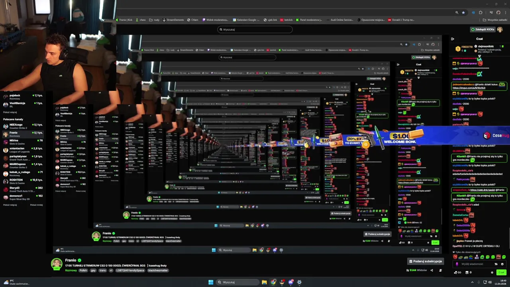Open the ujeb link bookmark folder

(x=271, y=20)
